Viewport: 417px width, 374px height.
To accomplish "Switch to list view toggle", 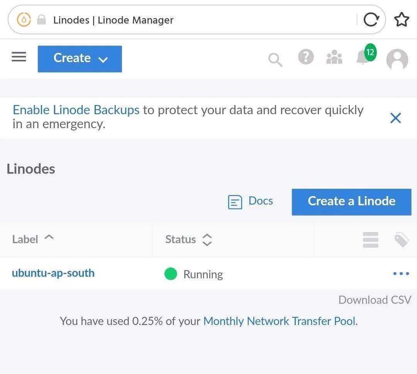I will 370,240.
